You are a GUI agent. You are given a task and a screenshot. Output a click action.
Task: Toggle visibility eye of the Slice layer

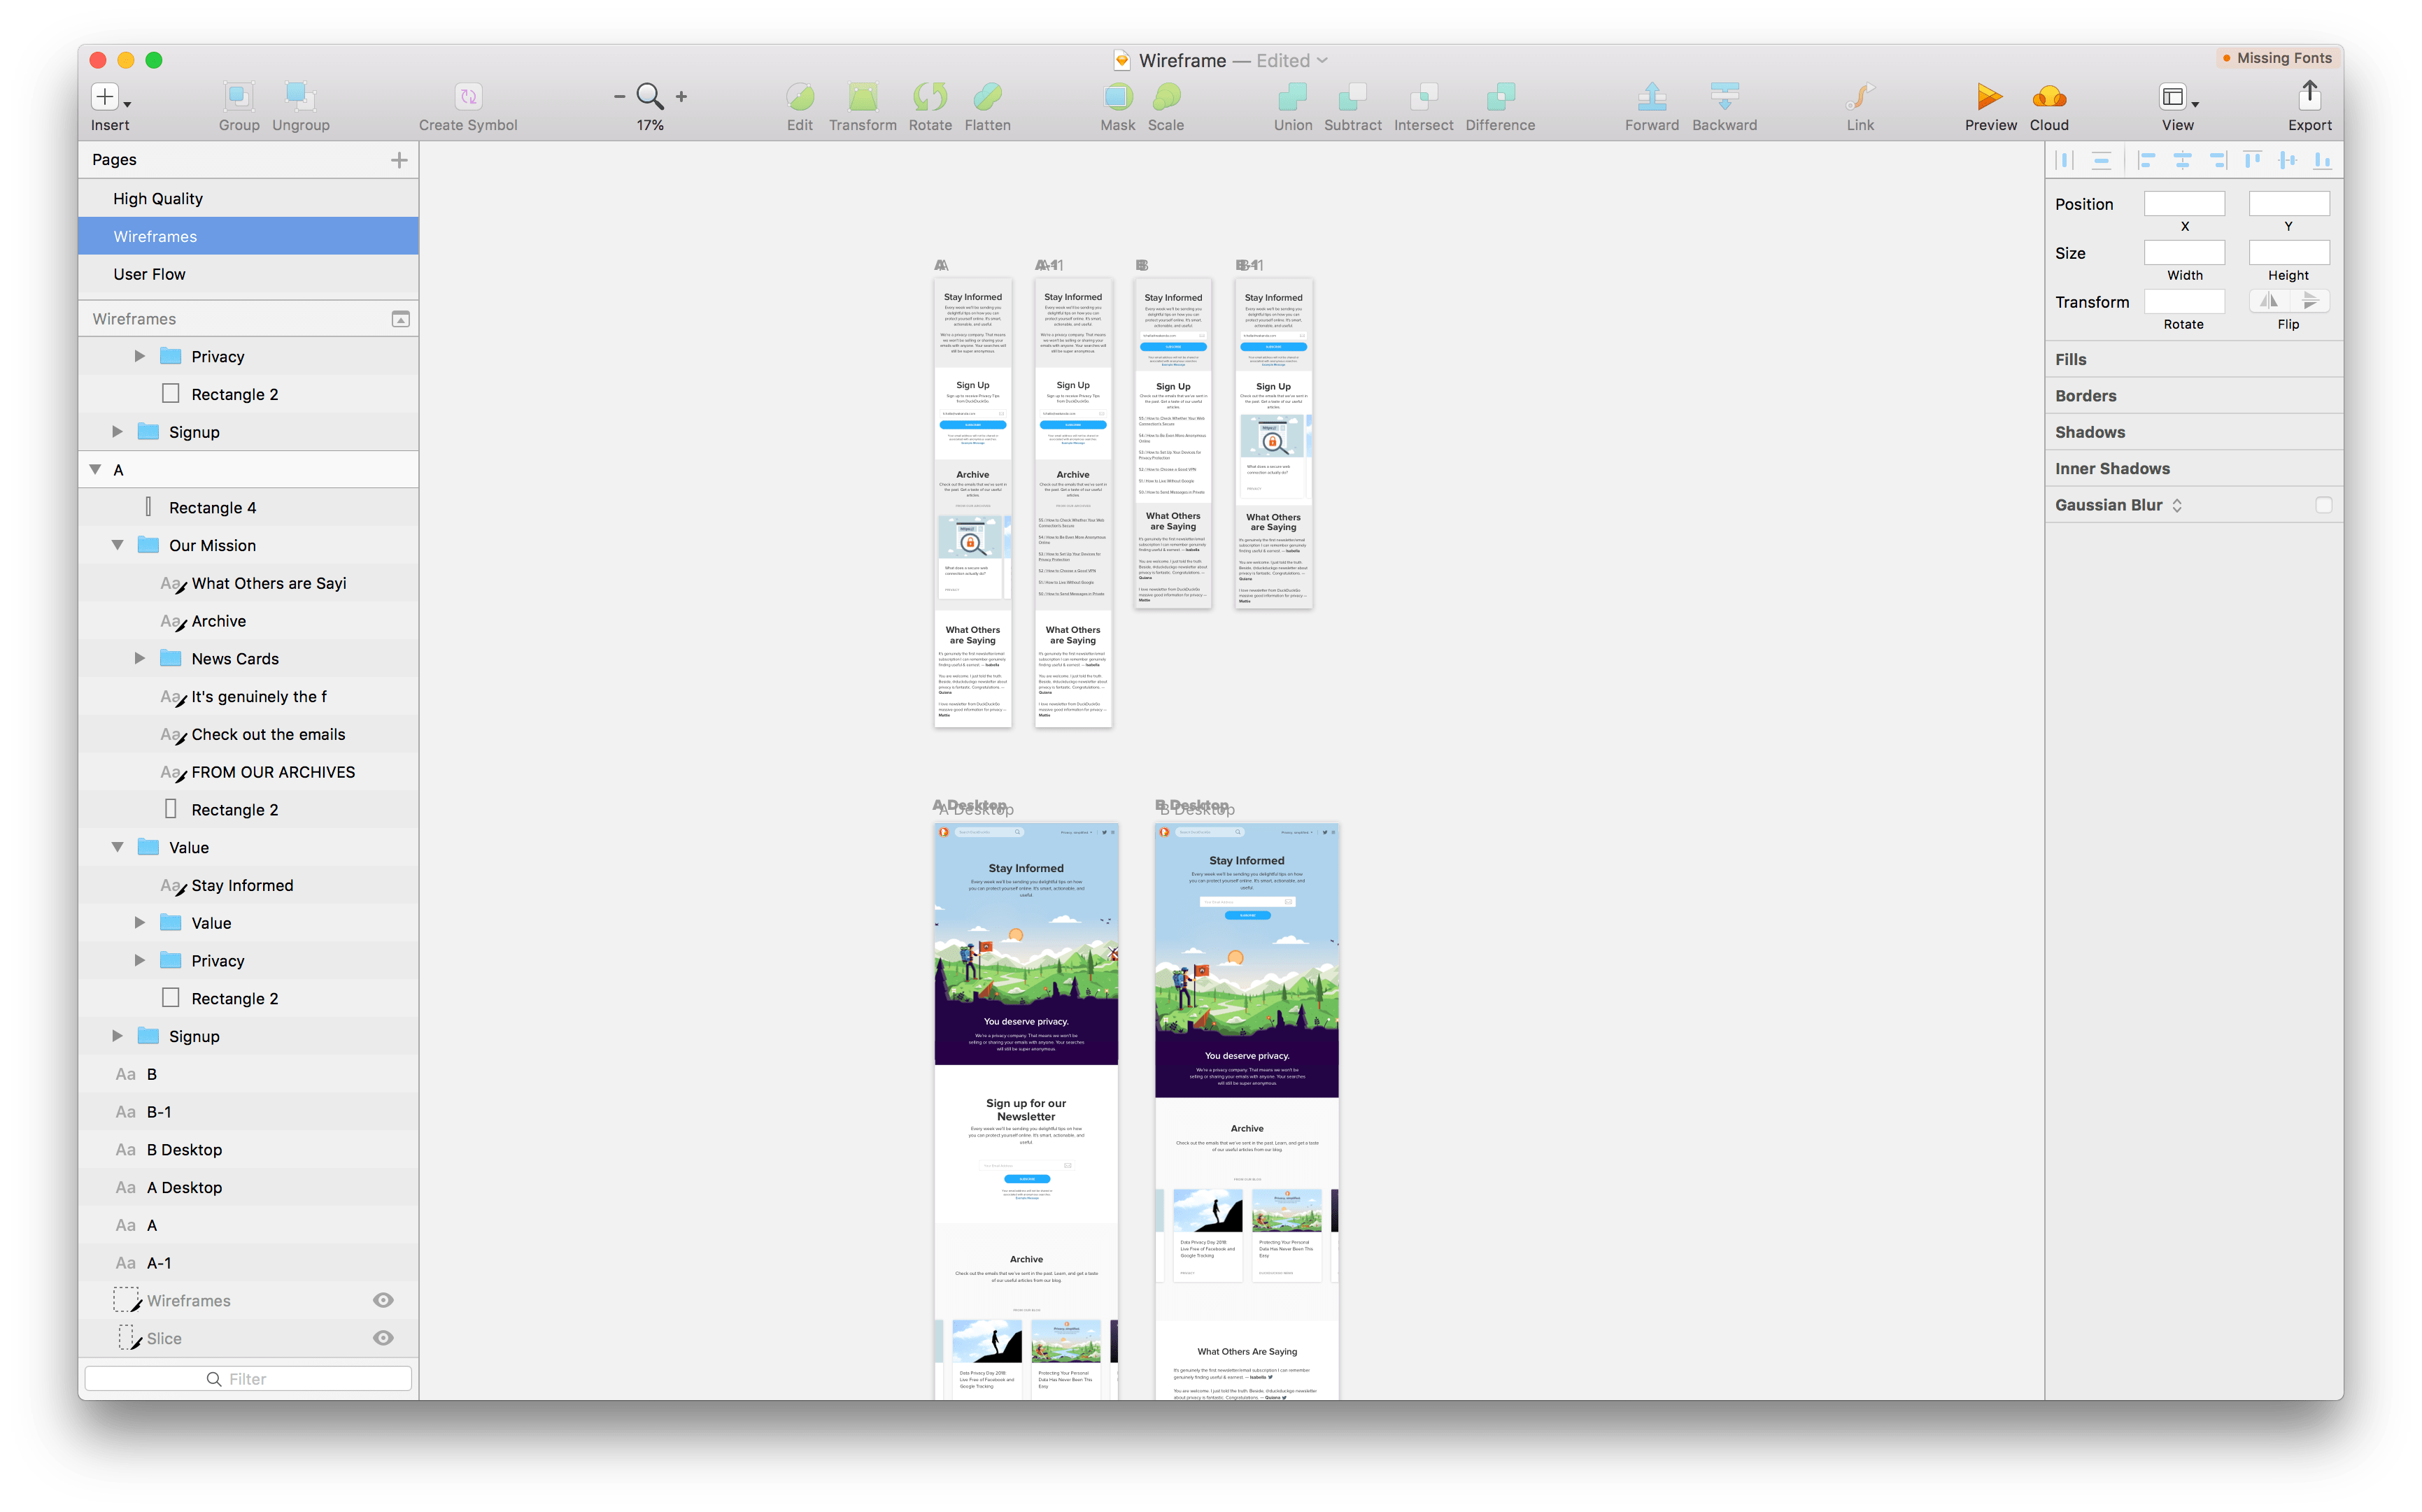(x=383, y=1338)
